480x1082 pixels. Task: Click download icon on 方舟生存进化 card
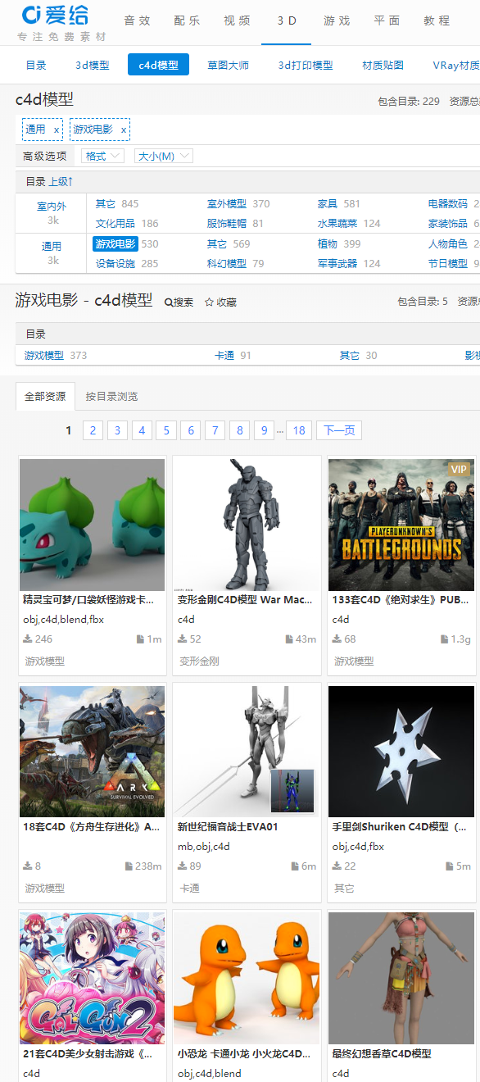[27, 866]
